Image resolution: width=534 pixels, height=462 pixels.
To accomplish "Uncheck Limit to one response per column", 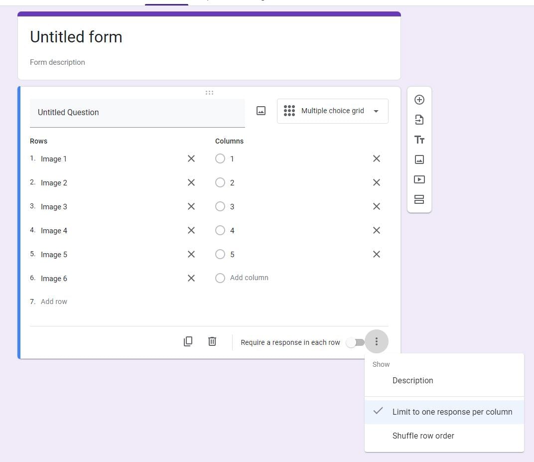I will 452,412.
